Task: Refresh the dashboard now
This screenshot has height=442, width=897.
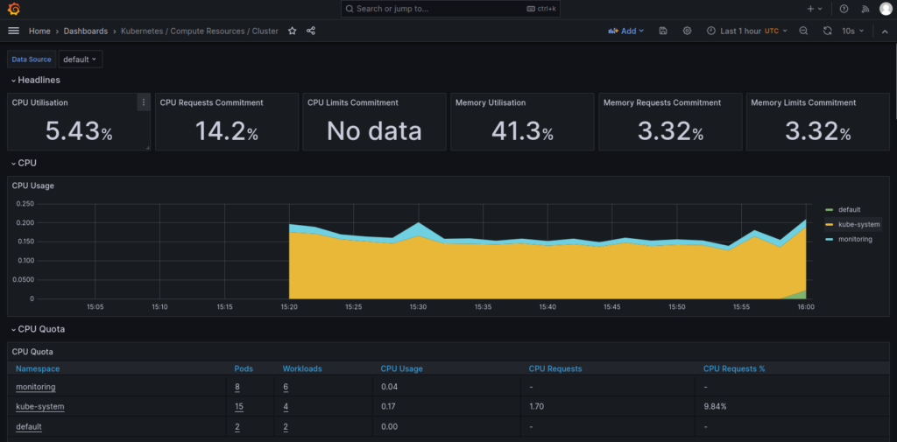Action: tap(828, 31)
